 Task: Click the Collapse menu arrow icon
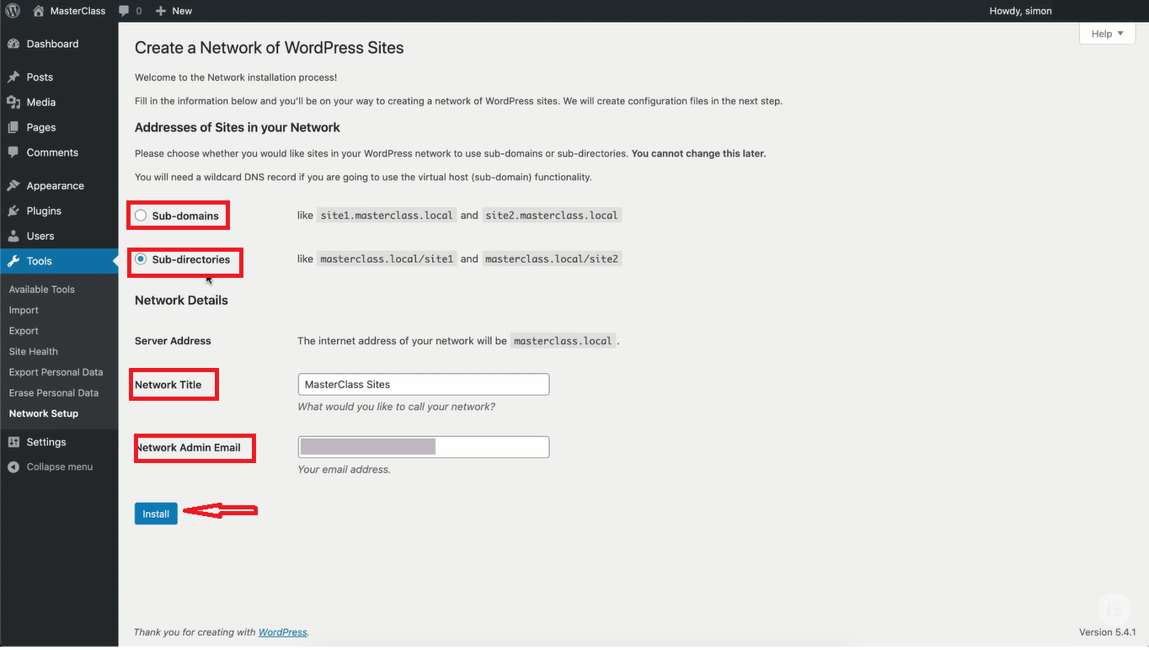pos(13,467)
